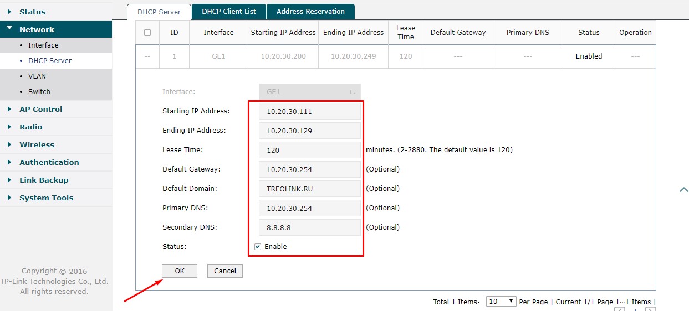Toggle the Enable status checkbox
Screen dimensions: 689x311
pos(258,247)
